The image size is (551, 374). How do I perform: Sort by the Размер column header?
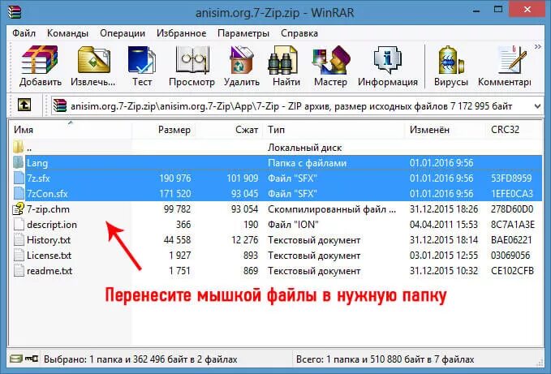(x=163, y=130)
